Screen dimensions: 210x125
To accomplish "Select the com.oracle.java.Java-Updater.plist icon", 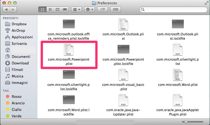I will click(x=123, y=100).
